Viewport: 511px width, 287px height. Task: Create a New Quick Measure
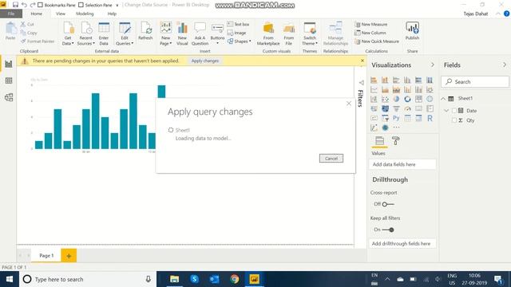(377, 41)
